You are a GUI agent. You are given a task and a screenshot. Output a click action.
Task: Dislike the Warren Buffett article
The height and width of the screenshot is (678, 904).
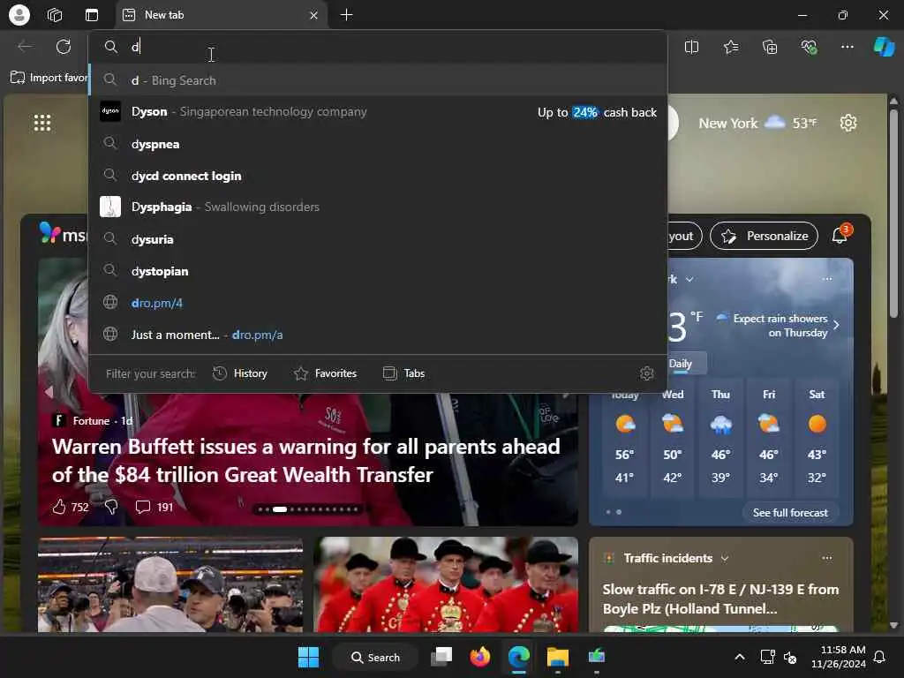tap(111, 507)
